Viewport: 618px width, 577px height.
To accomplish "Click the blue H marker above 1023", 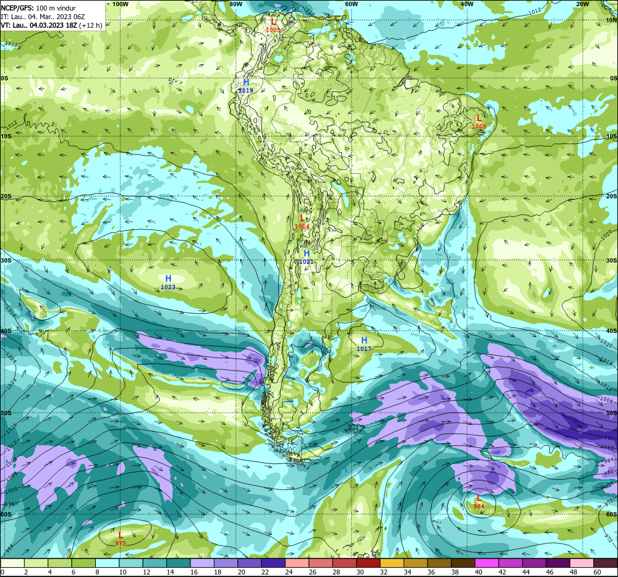I will 168,279.
